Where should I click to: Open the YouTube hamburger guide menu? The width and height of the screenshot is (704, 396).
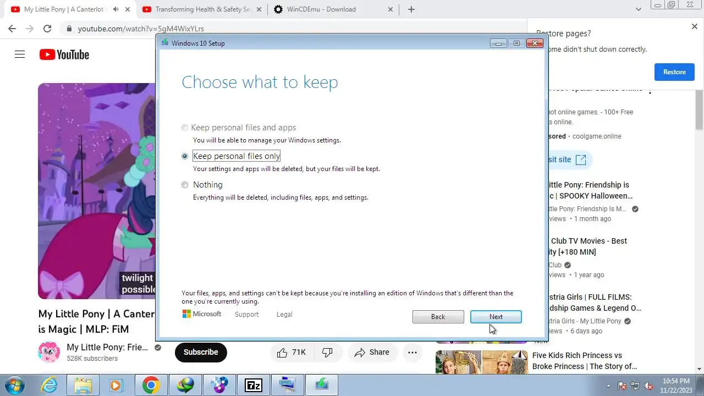pos(20,54)
